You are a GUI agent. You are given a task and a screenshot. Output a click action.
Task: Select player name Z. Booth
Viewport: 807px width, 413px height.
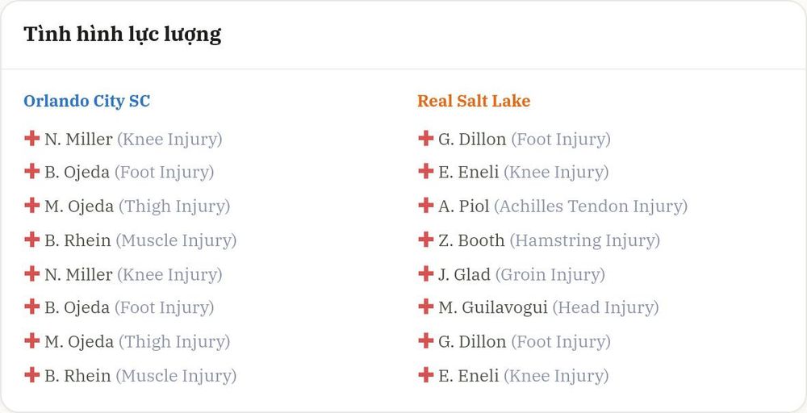471,240
